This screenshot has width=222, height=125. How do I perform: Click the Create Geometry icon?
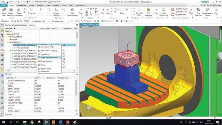click(11, 12)
